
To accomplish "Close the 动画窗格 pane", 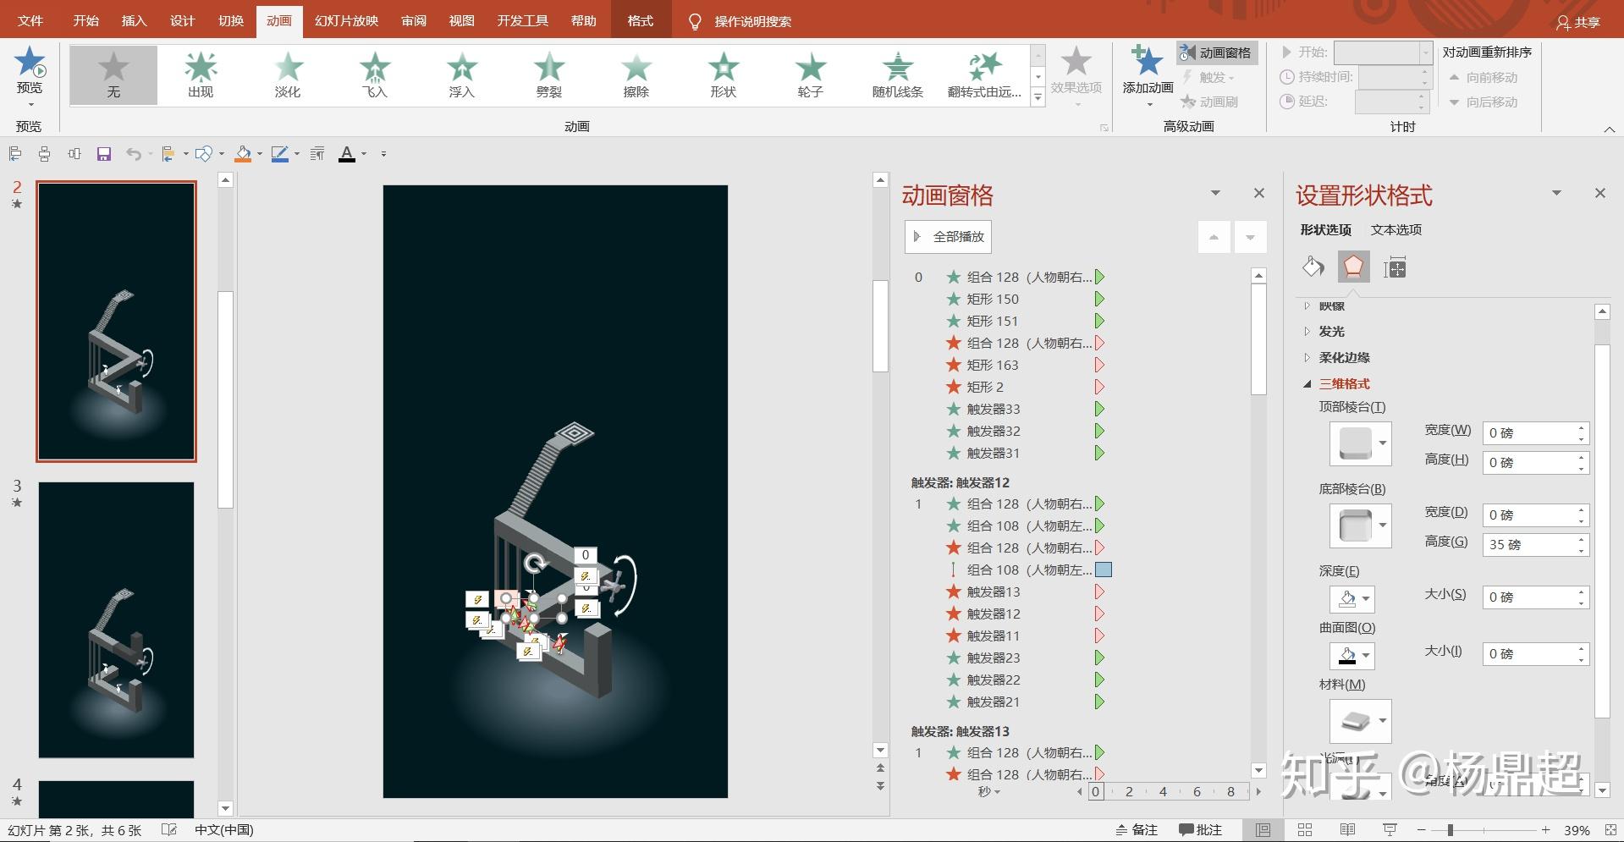I will (x=1259, y=194).
